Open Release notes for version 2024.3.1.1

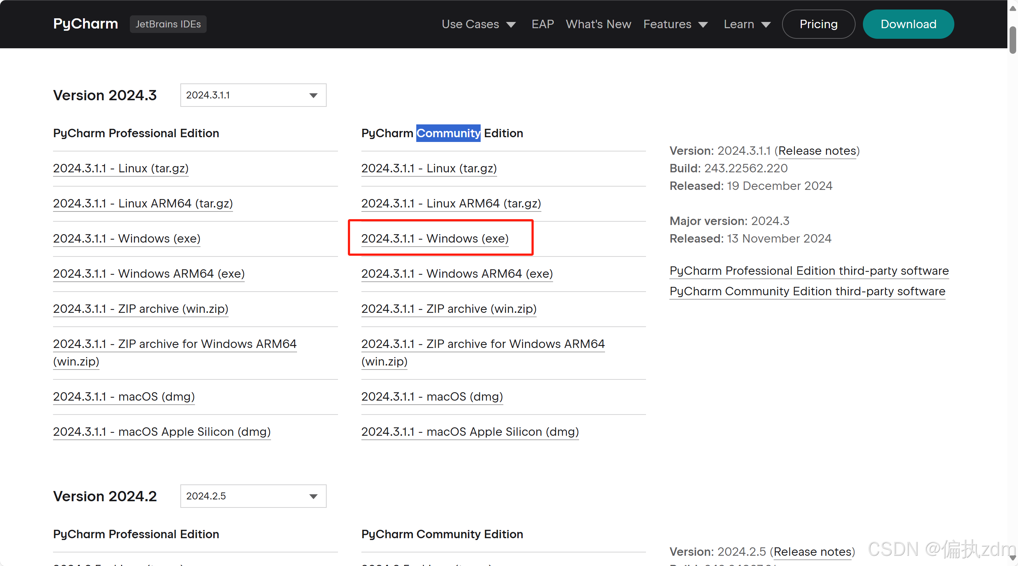(817, 151)
